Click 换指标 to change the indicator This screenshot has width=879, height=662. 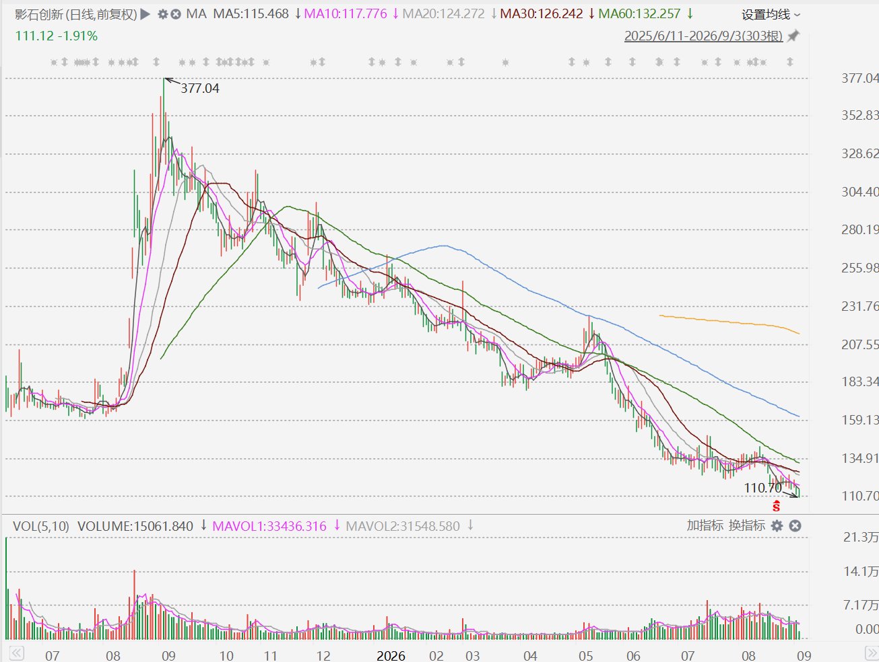click(747, 525)
